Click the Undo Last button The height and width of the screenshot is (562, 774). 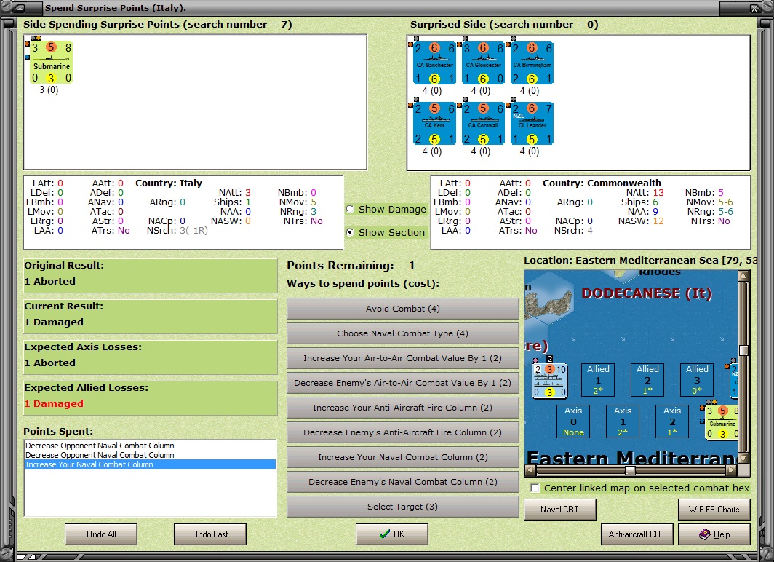pos(210,534)
